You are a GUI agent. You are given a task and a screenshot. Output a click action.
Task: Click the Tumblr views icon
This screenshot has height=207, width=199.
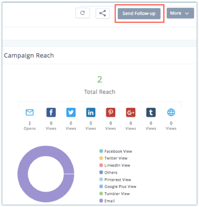pyautogui.click(x=151, y=112)
